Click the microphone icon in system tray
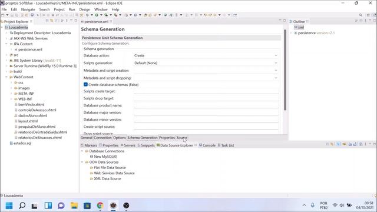Screen dimensions: 377x212 (x=312, y=206)
